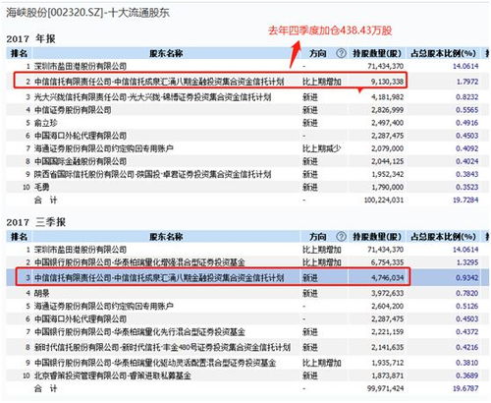This screenshot has width=491, height=403.
Task: Click the holding amount 4,746,034
Action: [387, 278]
